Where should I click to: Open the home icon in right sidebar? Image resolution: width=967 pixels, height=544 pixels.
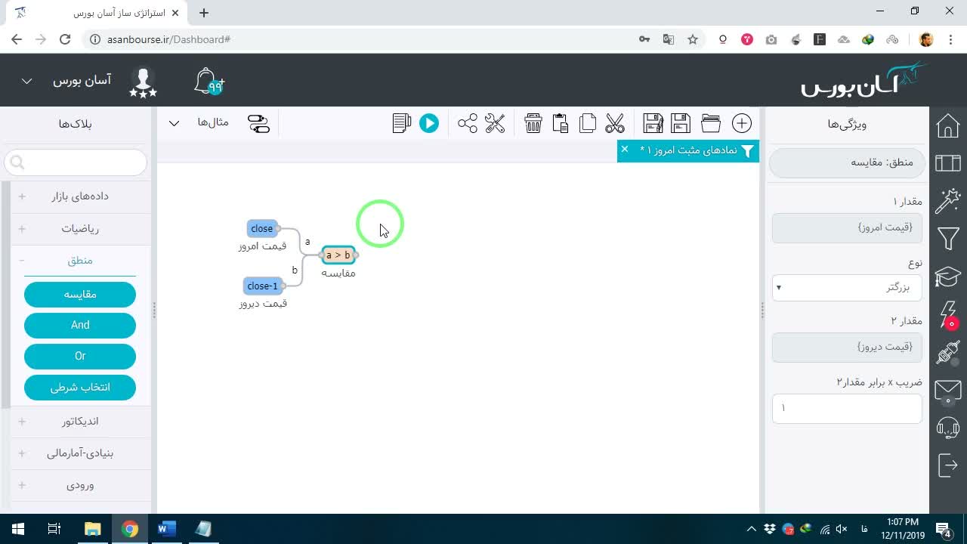948,125
